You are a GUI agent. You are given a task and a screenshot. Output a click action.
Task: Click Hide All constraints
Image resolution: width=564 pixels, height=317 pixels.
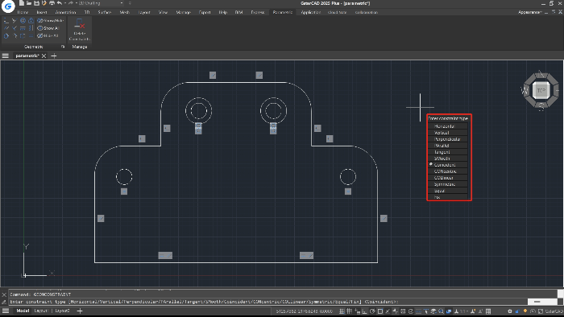click(48, 35)
